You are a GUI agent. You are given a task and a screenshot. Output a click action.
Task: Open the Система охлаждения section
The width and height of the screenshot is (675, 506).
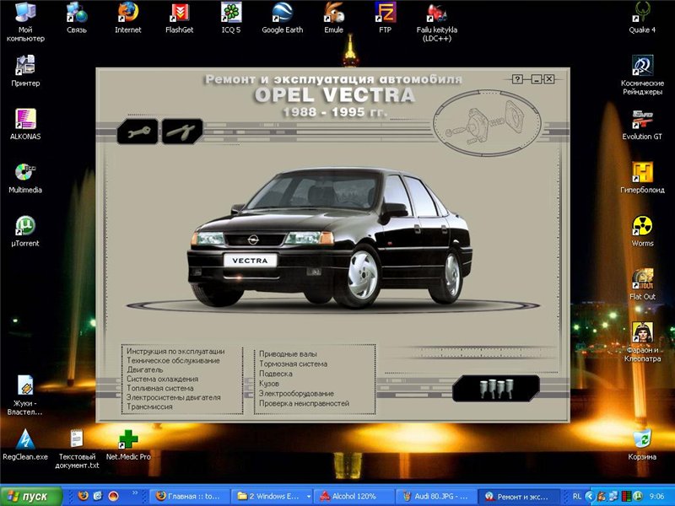pos(162,379)
